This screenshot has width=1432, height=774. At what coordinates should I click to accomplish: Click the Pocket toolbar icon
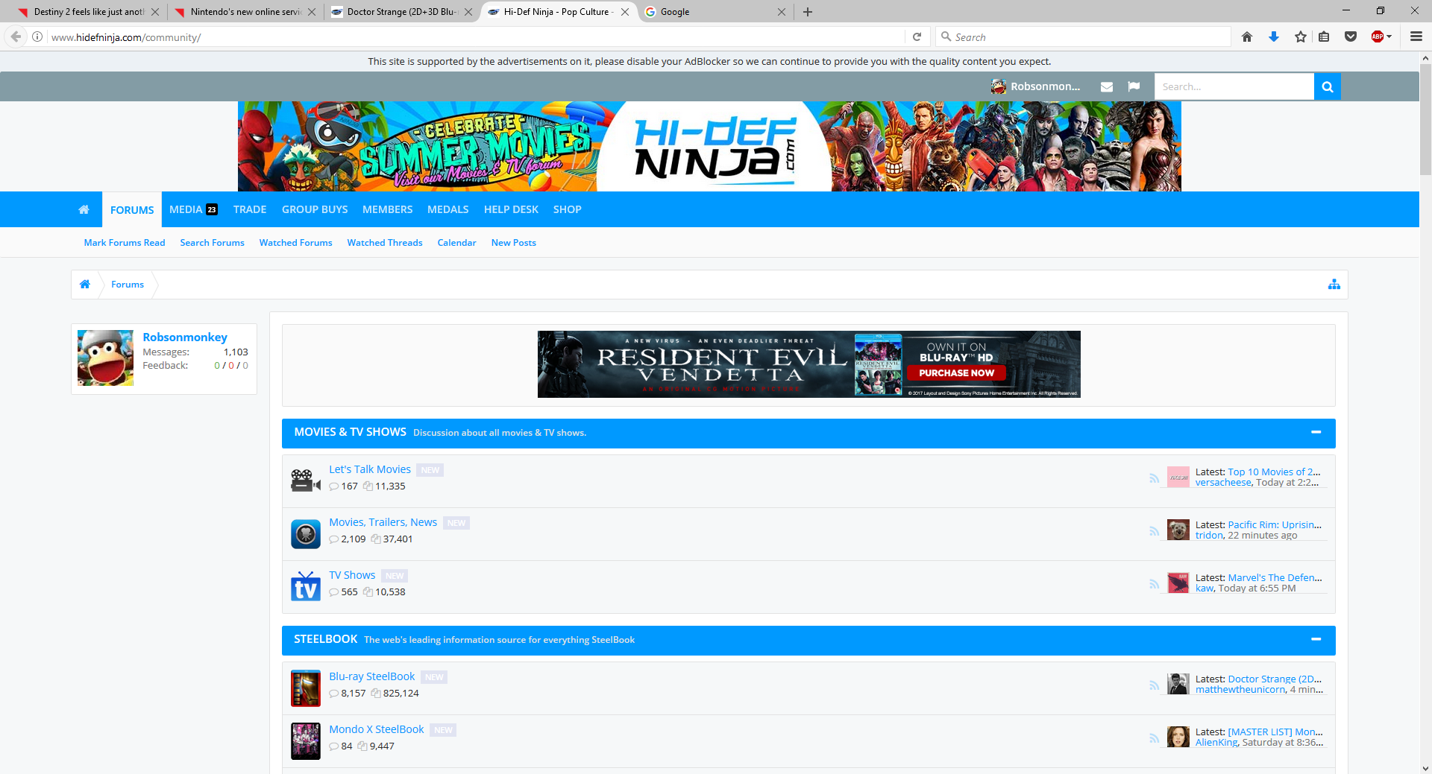(1350, 37)
